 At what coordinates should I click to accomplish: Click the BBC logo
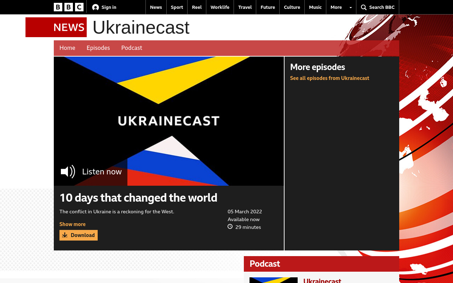click(x=69, y=7)
